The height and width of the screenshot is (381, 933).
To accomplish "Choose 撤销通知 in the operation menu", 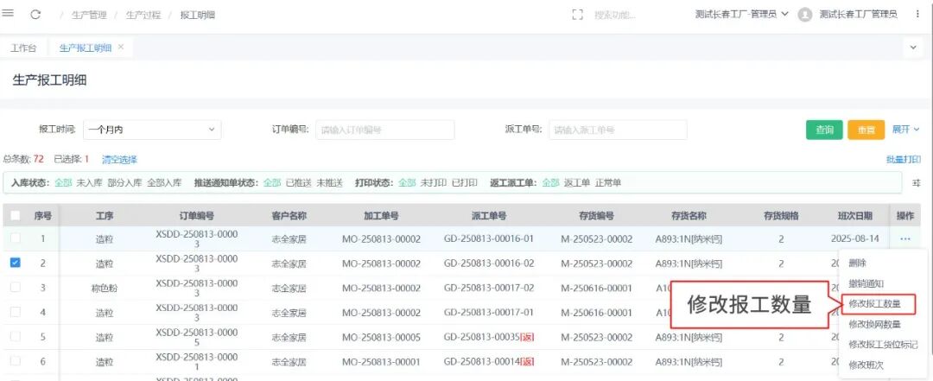I will click(866, 283).
